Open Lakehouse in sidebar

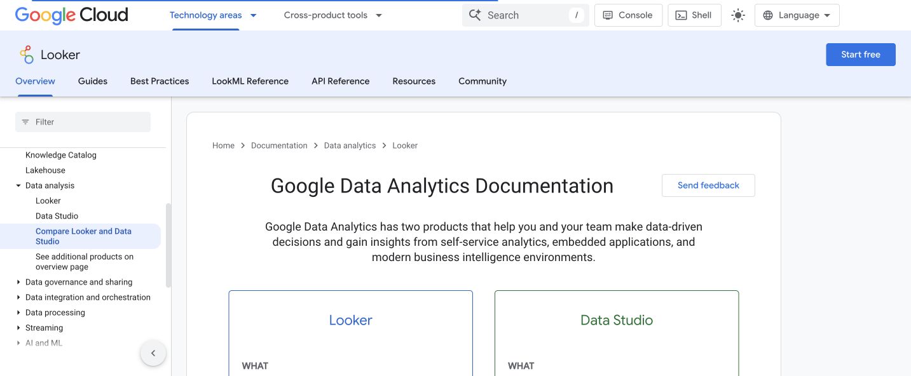(x=45, y=170)
